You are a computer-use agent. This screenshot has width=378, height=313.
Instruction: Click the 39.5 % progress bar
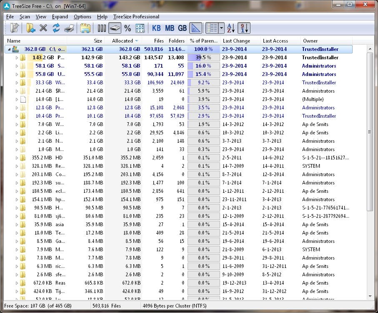click(204, 58)
